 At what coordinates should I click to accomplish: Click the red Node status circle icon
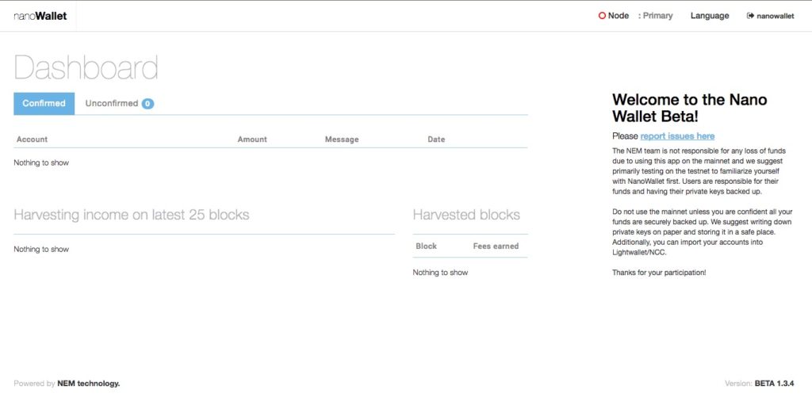pyautogui.click(x=602, y=16)
